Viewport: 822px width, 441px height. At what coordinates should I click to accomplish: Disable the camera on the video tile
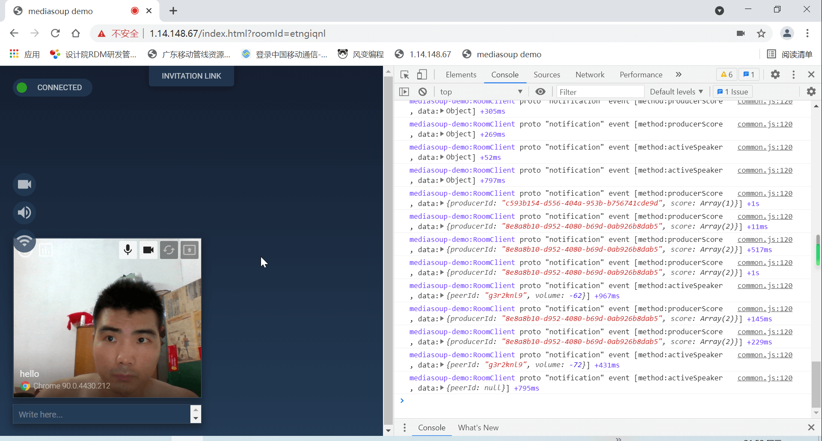[x=148, y=250]
